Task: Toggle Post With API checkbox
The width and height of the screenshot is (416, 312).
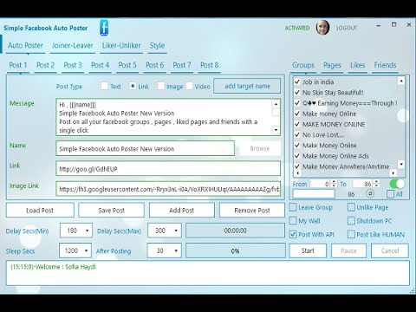Action: point(293,234)
